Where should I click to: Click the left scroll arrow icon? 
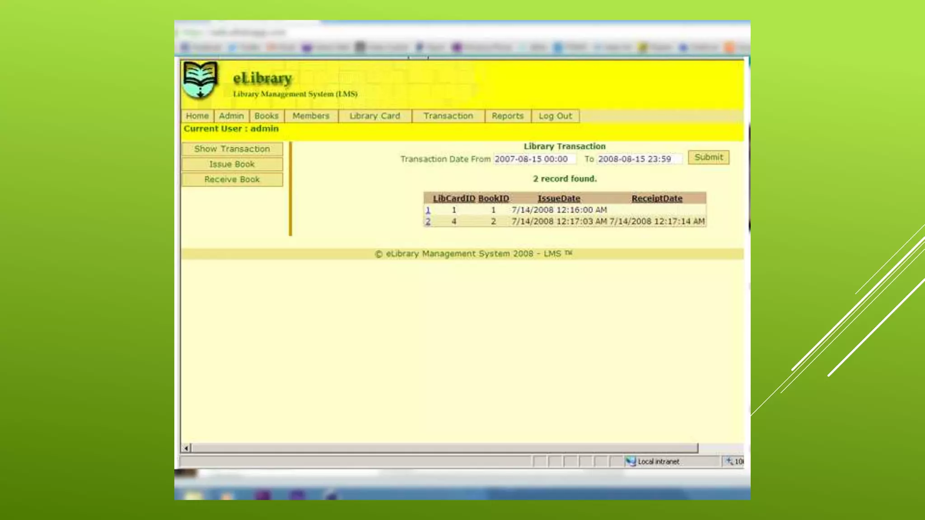[x=186, y=448]
